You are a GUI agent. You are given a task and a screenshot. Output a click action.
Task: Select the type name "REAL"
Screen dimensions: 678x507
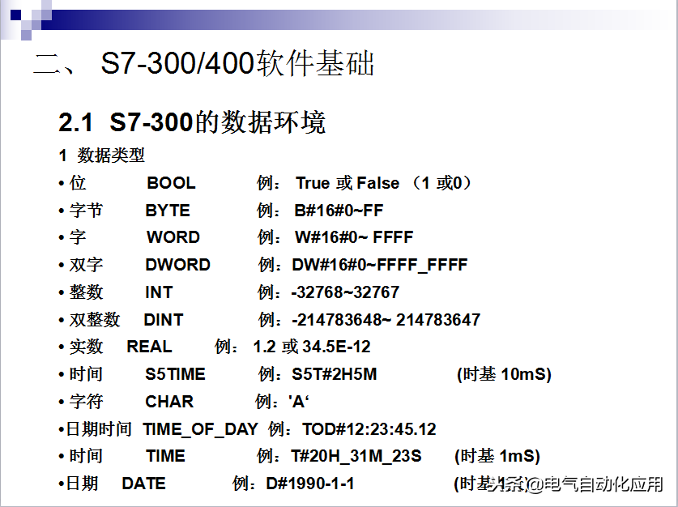click(x=149, y=347)
